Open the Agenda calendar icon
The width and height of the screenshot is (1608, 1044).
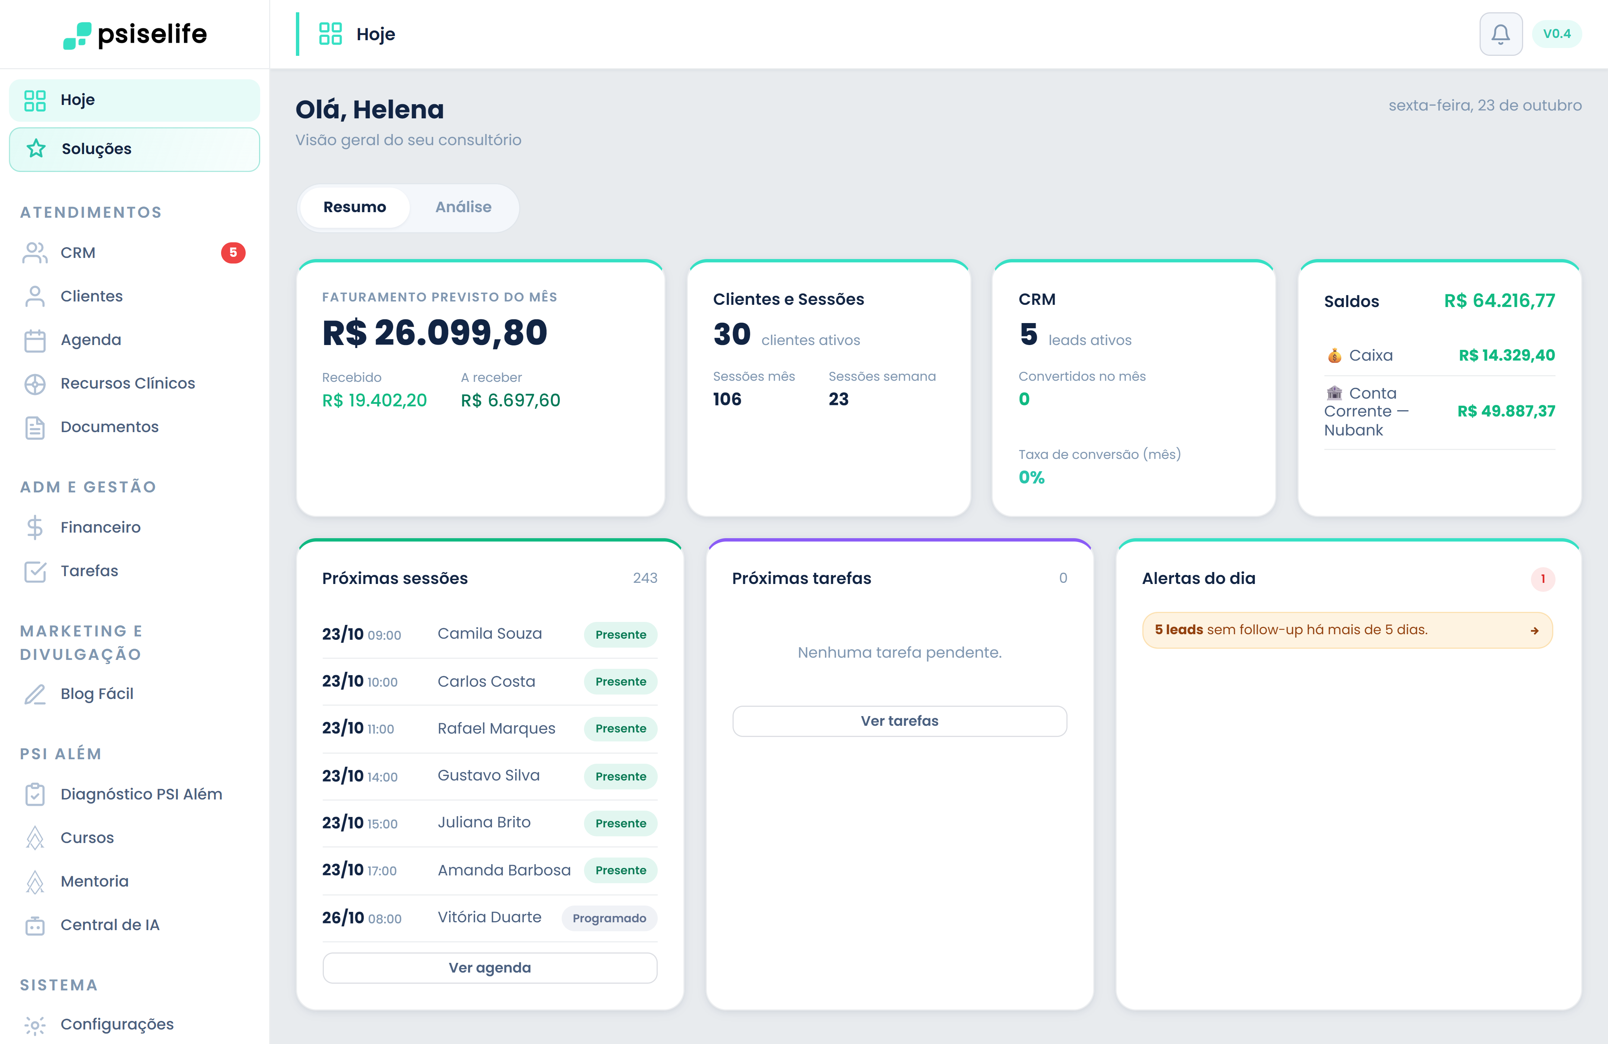tap(35, 340)
